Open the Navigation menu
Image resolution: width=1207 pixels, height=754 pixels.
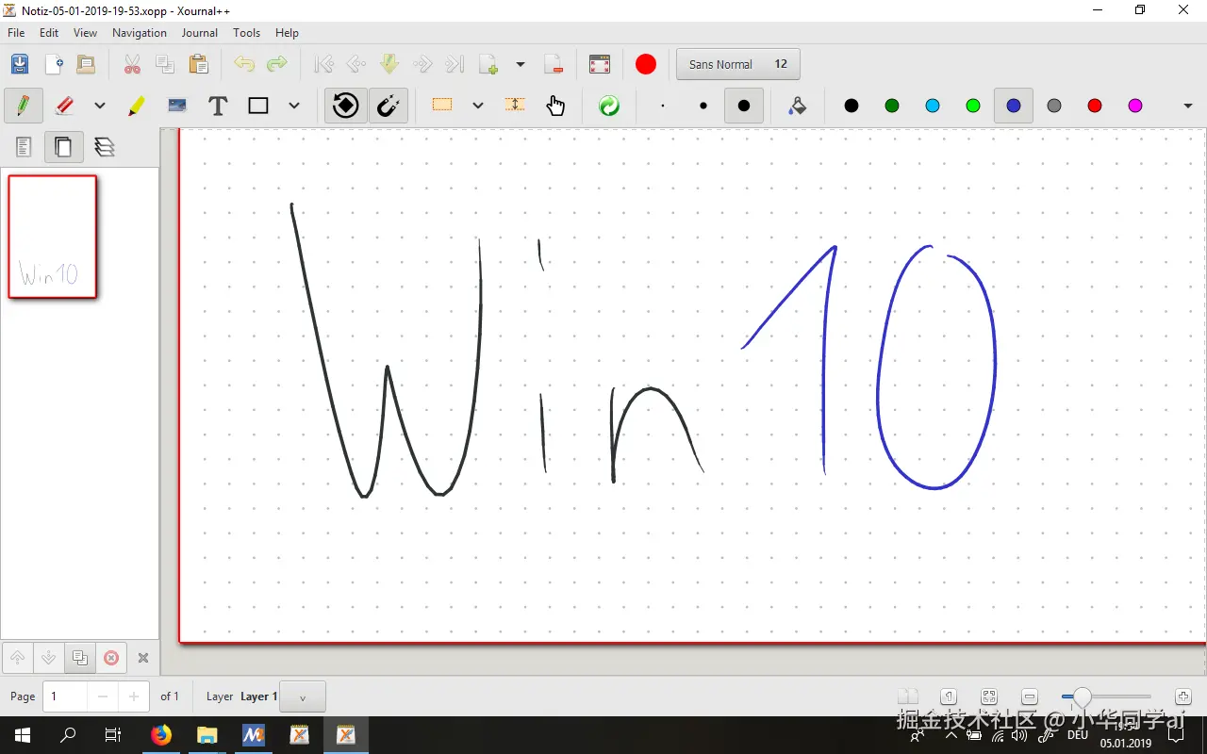click(140, 32)
